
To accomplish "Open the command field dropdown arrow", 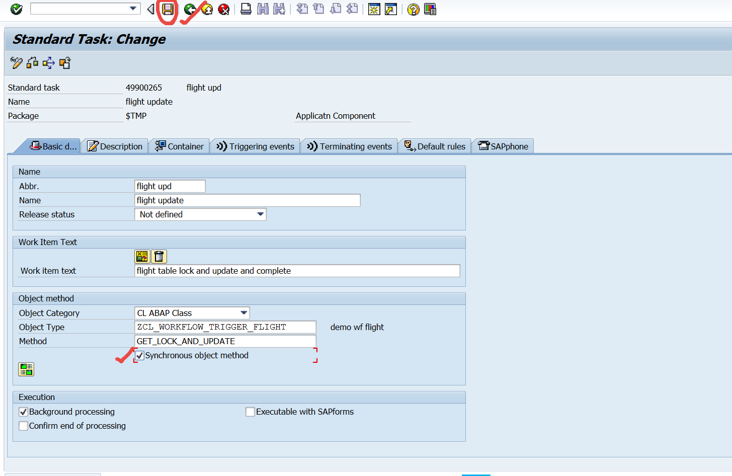I will coord(133,8).
